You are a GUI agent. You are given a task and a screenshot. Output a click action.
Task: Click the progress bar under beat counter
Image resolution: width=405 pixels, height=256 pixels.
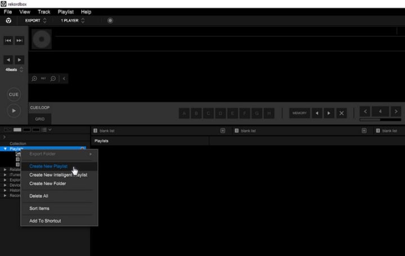tap(380, 120)
